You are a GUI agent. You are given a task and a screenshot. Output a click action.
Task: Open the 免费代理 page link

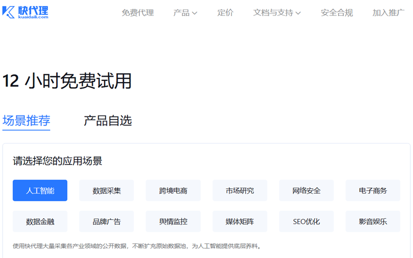point(137,13)
